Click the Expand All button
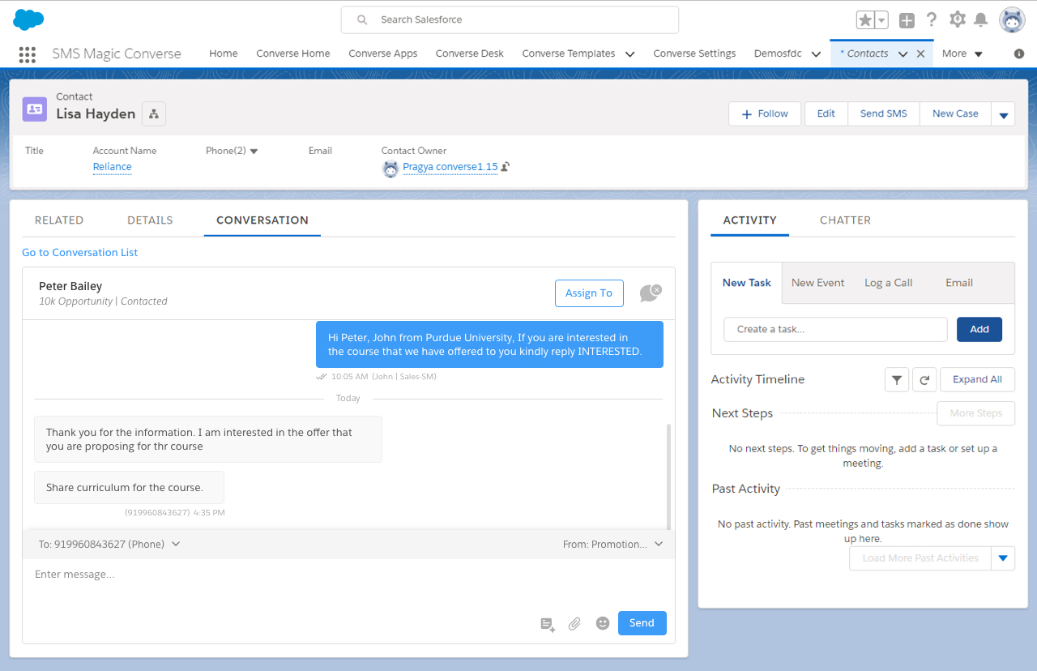This screenshot has width=1037, height=671. click(977, 379)
